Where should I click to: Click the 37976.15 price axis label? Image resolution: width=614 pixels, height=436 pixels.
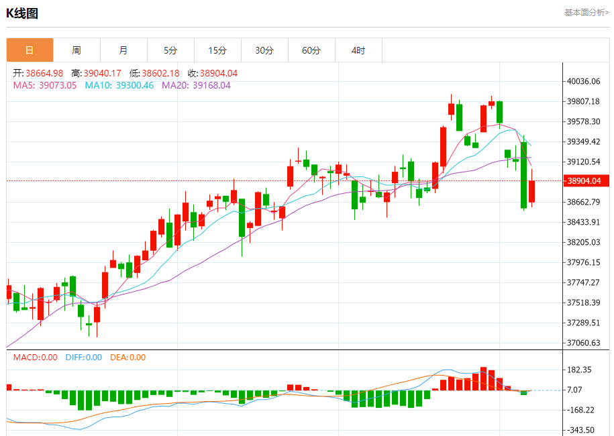point(583,262)
